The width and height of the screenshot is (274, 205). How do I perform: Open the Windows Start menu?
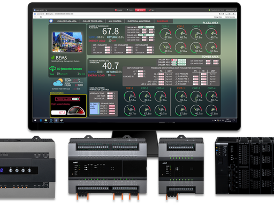point(35,121)
